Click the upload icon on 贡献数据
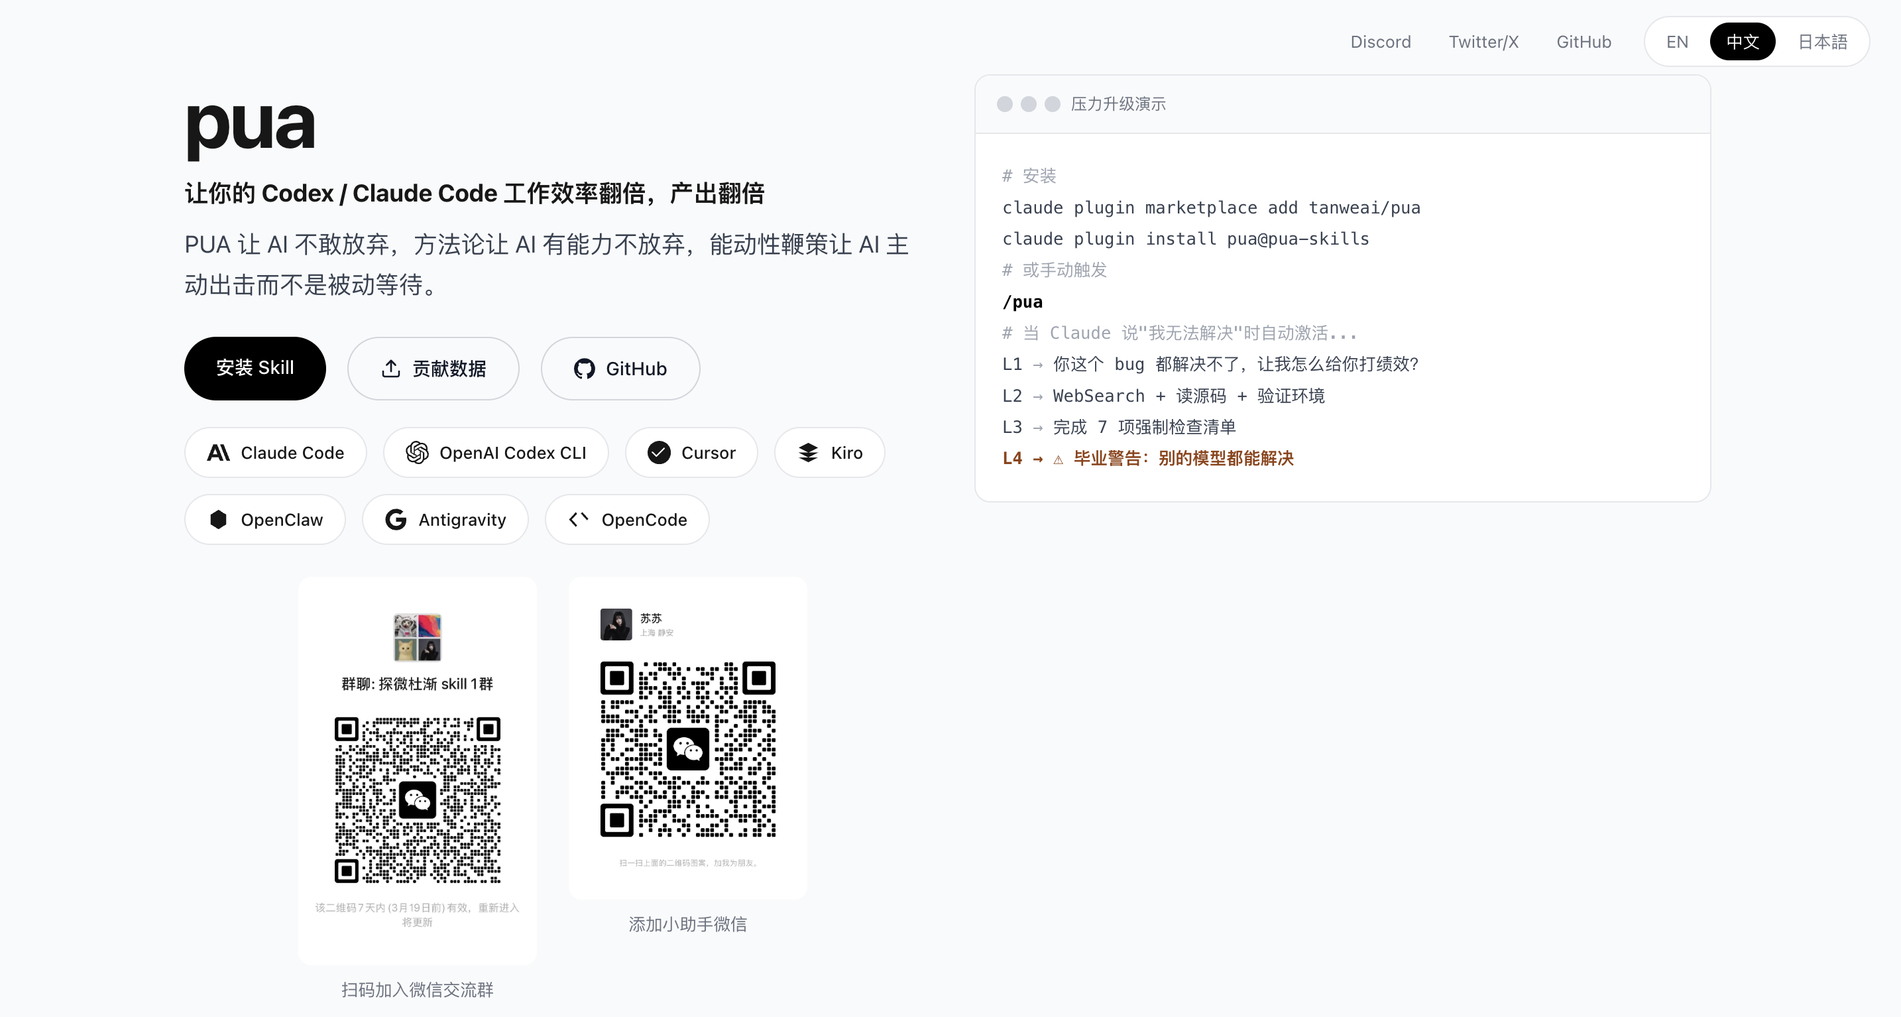1901x1017 pixels. pos(391,369)
